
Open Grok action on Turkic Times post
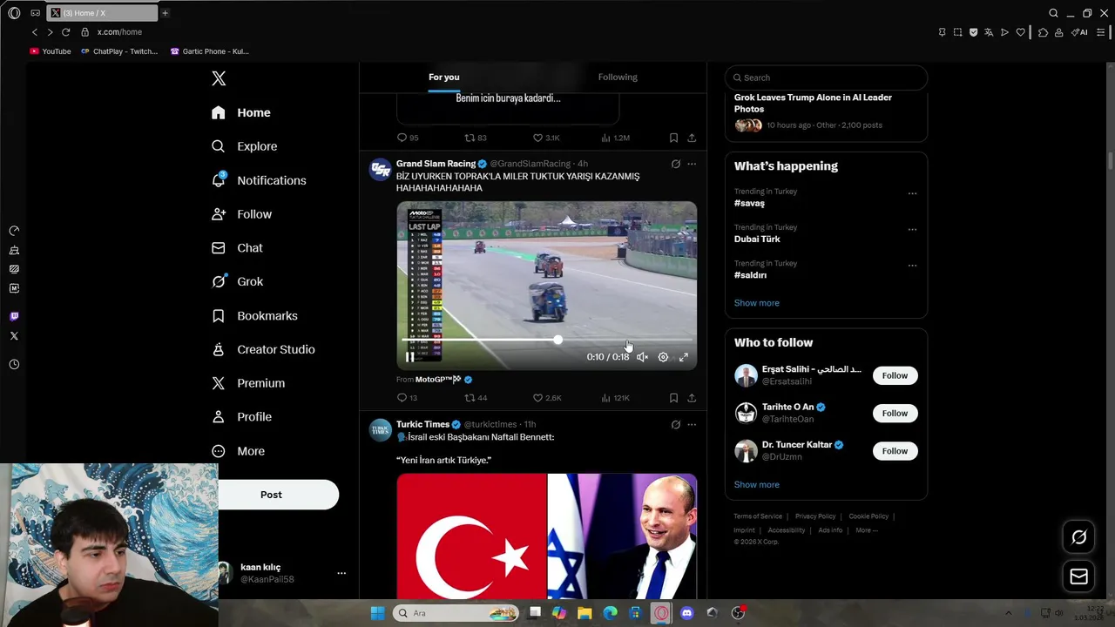(675, 425)
